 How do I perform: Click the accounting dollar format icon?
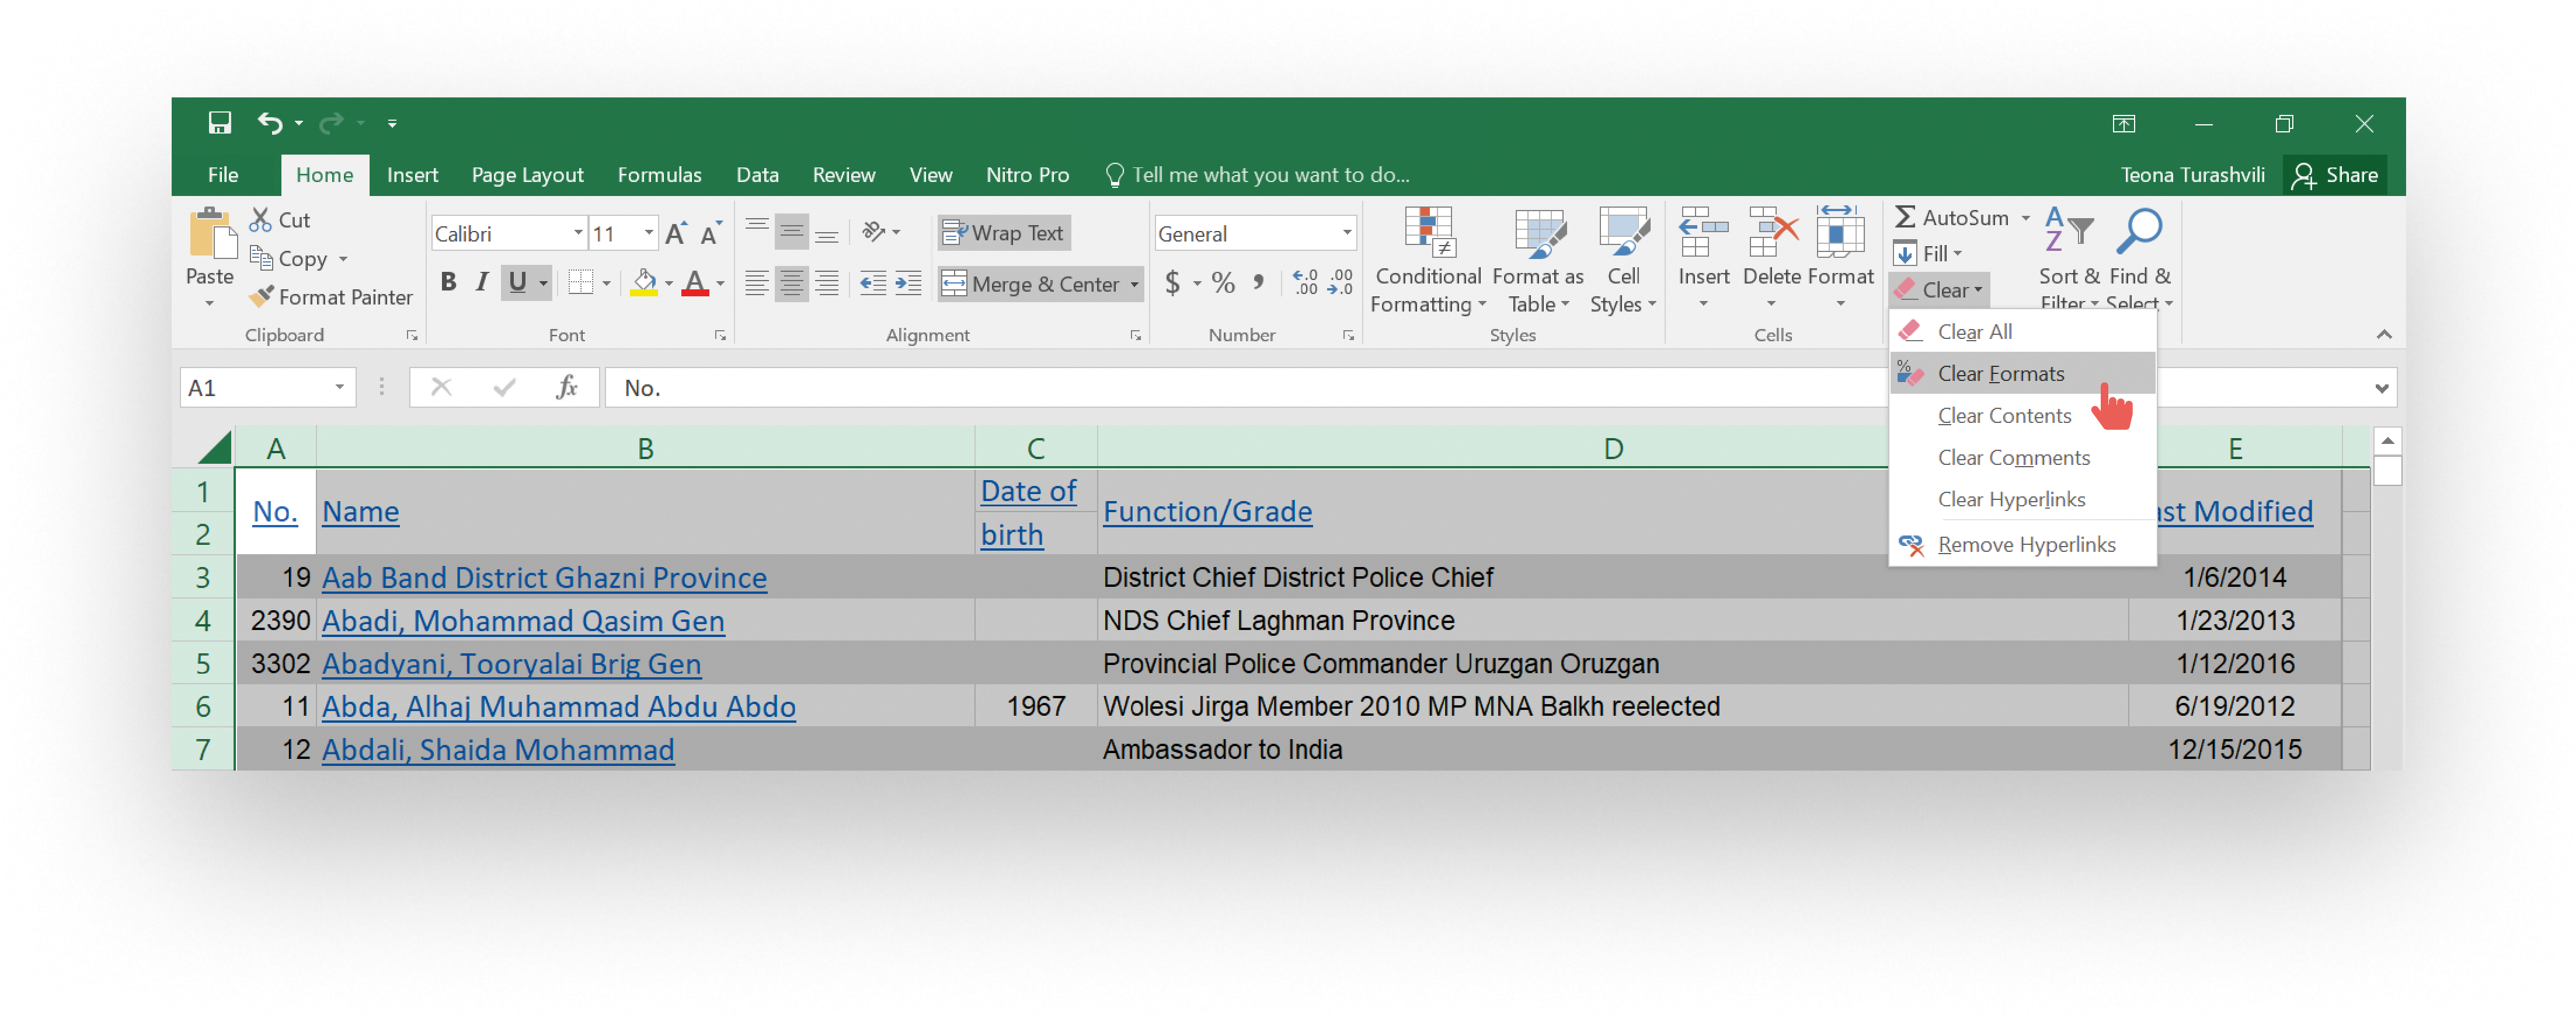tap(1172, 283)
